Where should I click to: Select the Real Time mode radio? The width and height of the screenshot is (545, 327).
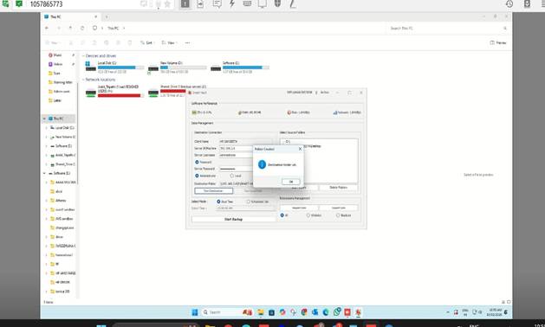tap(218, 202)
